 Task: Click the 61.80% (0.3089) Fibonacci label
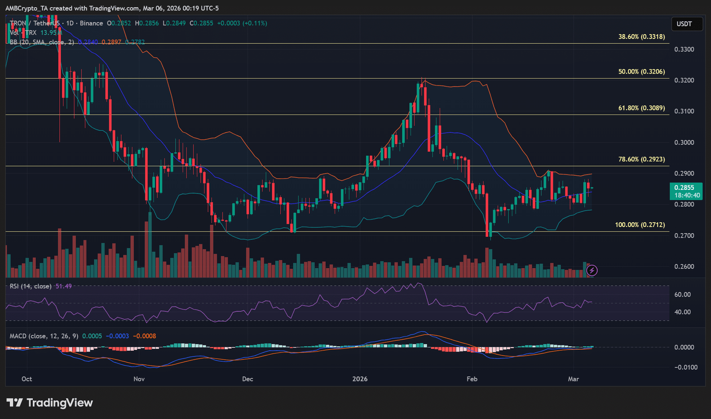pyautogui.click(x=641, y=108)
